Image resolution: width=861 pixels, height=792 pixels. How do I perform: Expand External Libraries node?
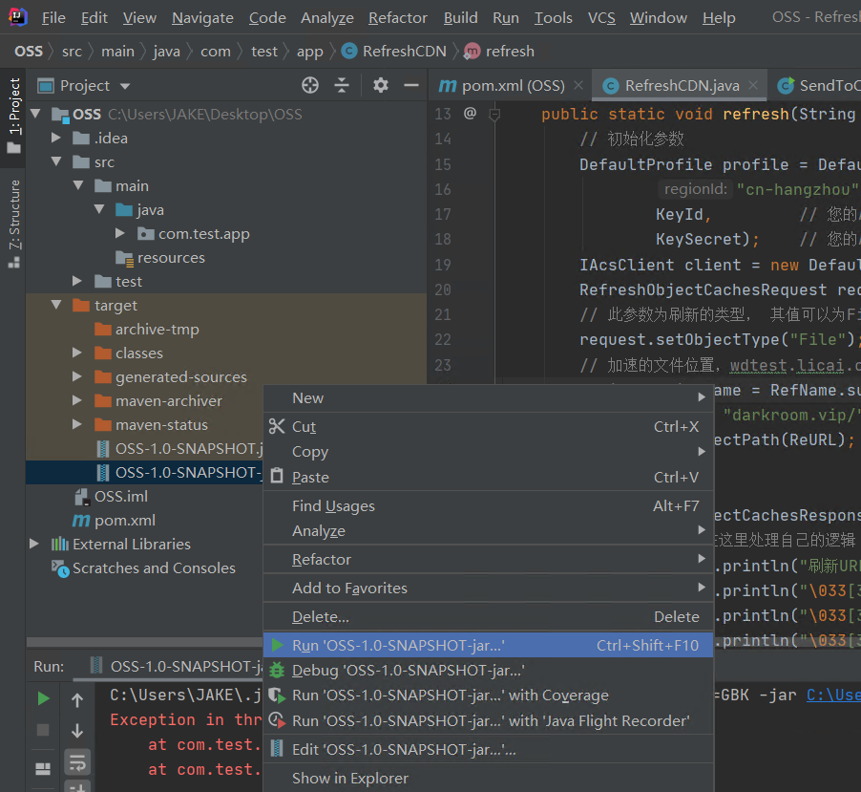(x=35, y=544)
